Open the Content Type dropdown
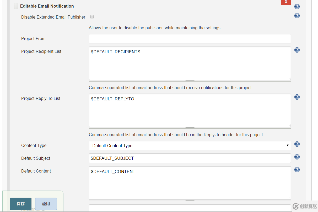318x212 pixels. coord(190,146)
